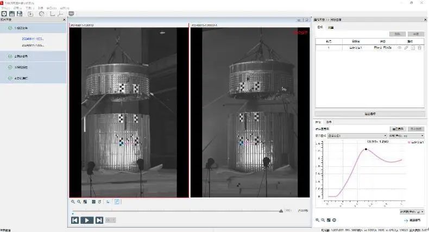Click the video timeline track
429x232 pixels.
pos(176,211)
